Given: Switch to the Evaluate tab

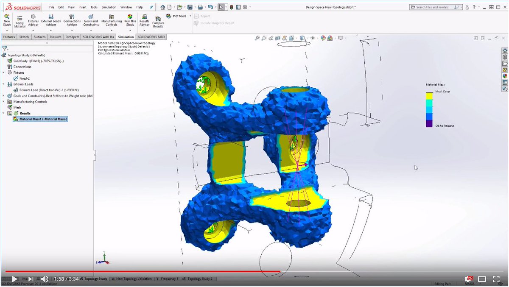Looking at the screenshot, I should tap(55, 37).
